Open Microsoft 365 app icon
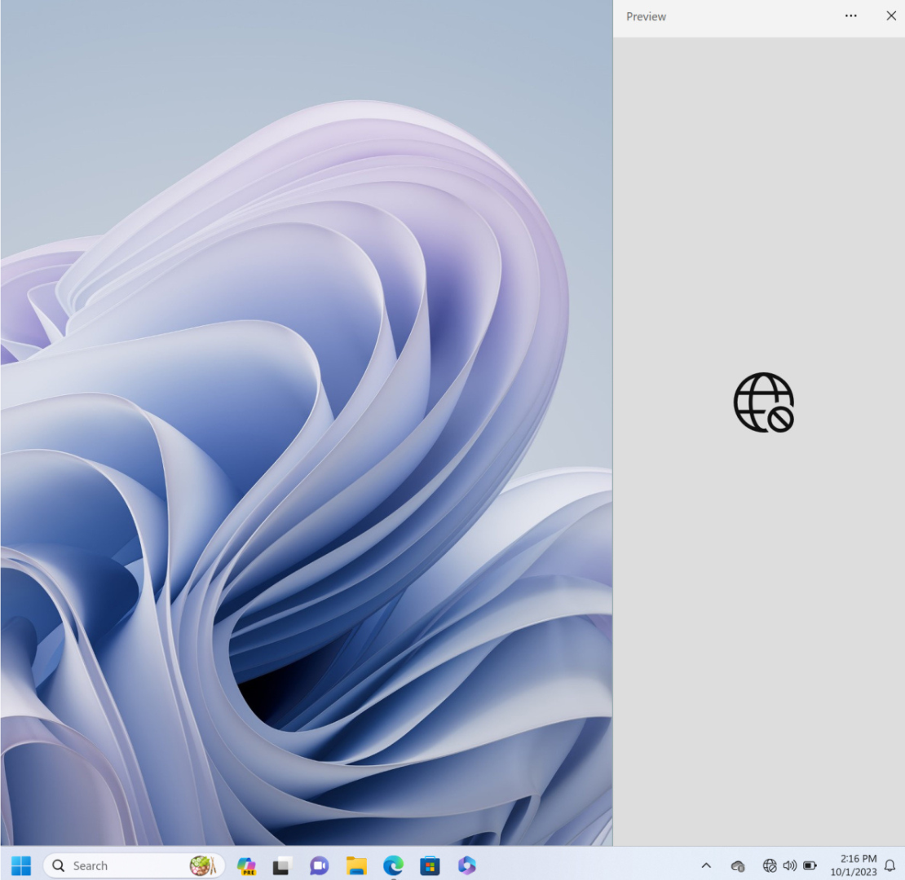The height and width of the screenshot is (880, 905). (x=466, y=865)
